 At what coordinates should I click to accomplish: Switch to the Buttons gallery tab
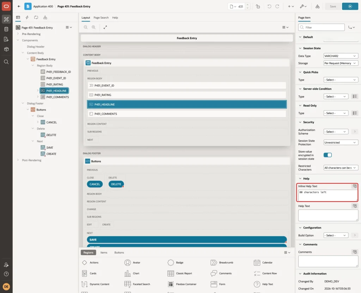coord(119,253)
